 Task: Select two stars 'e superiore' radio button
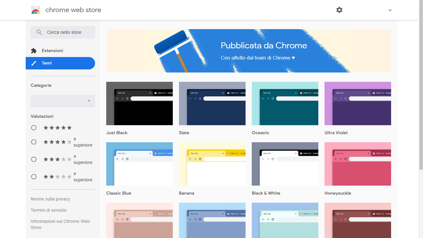(x=34, y=177)
